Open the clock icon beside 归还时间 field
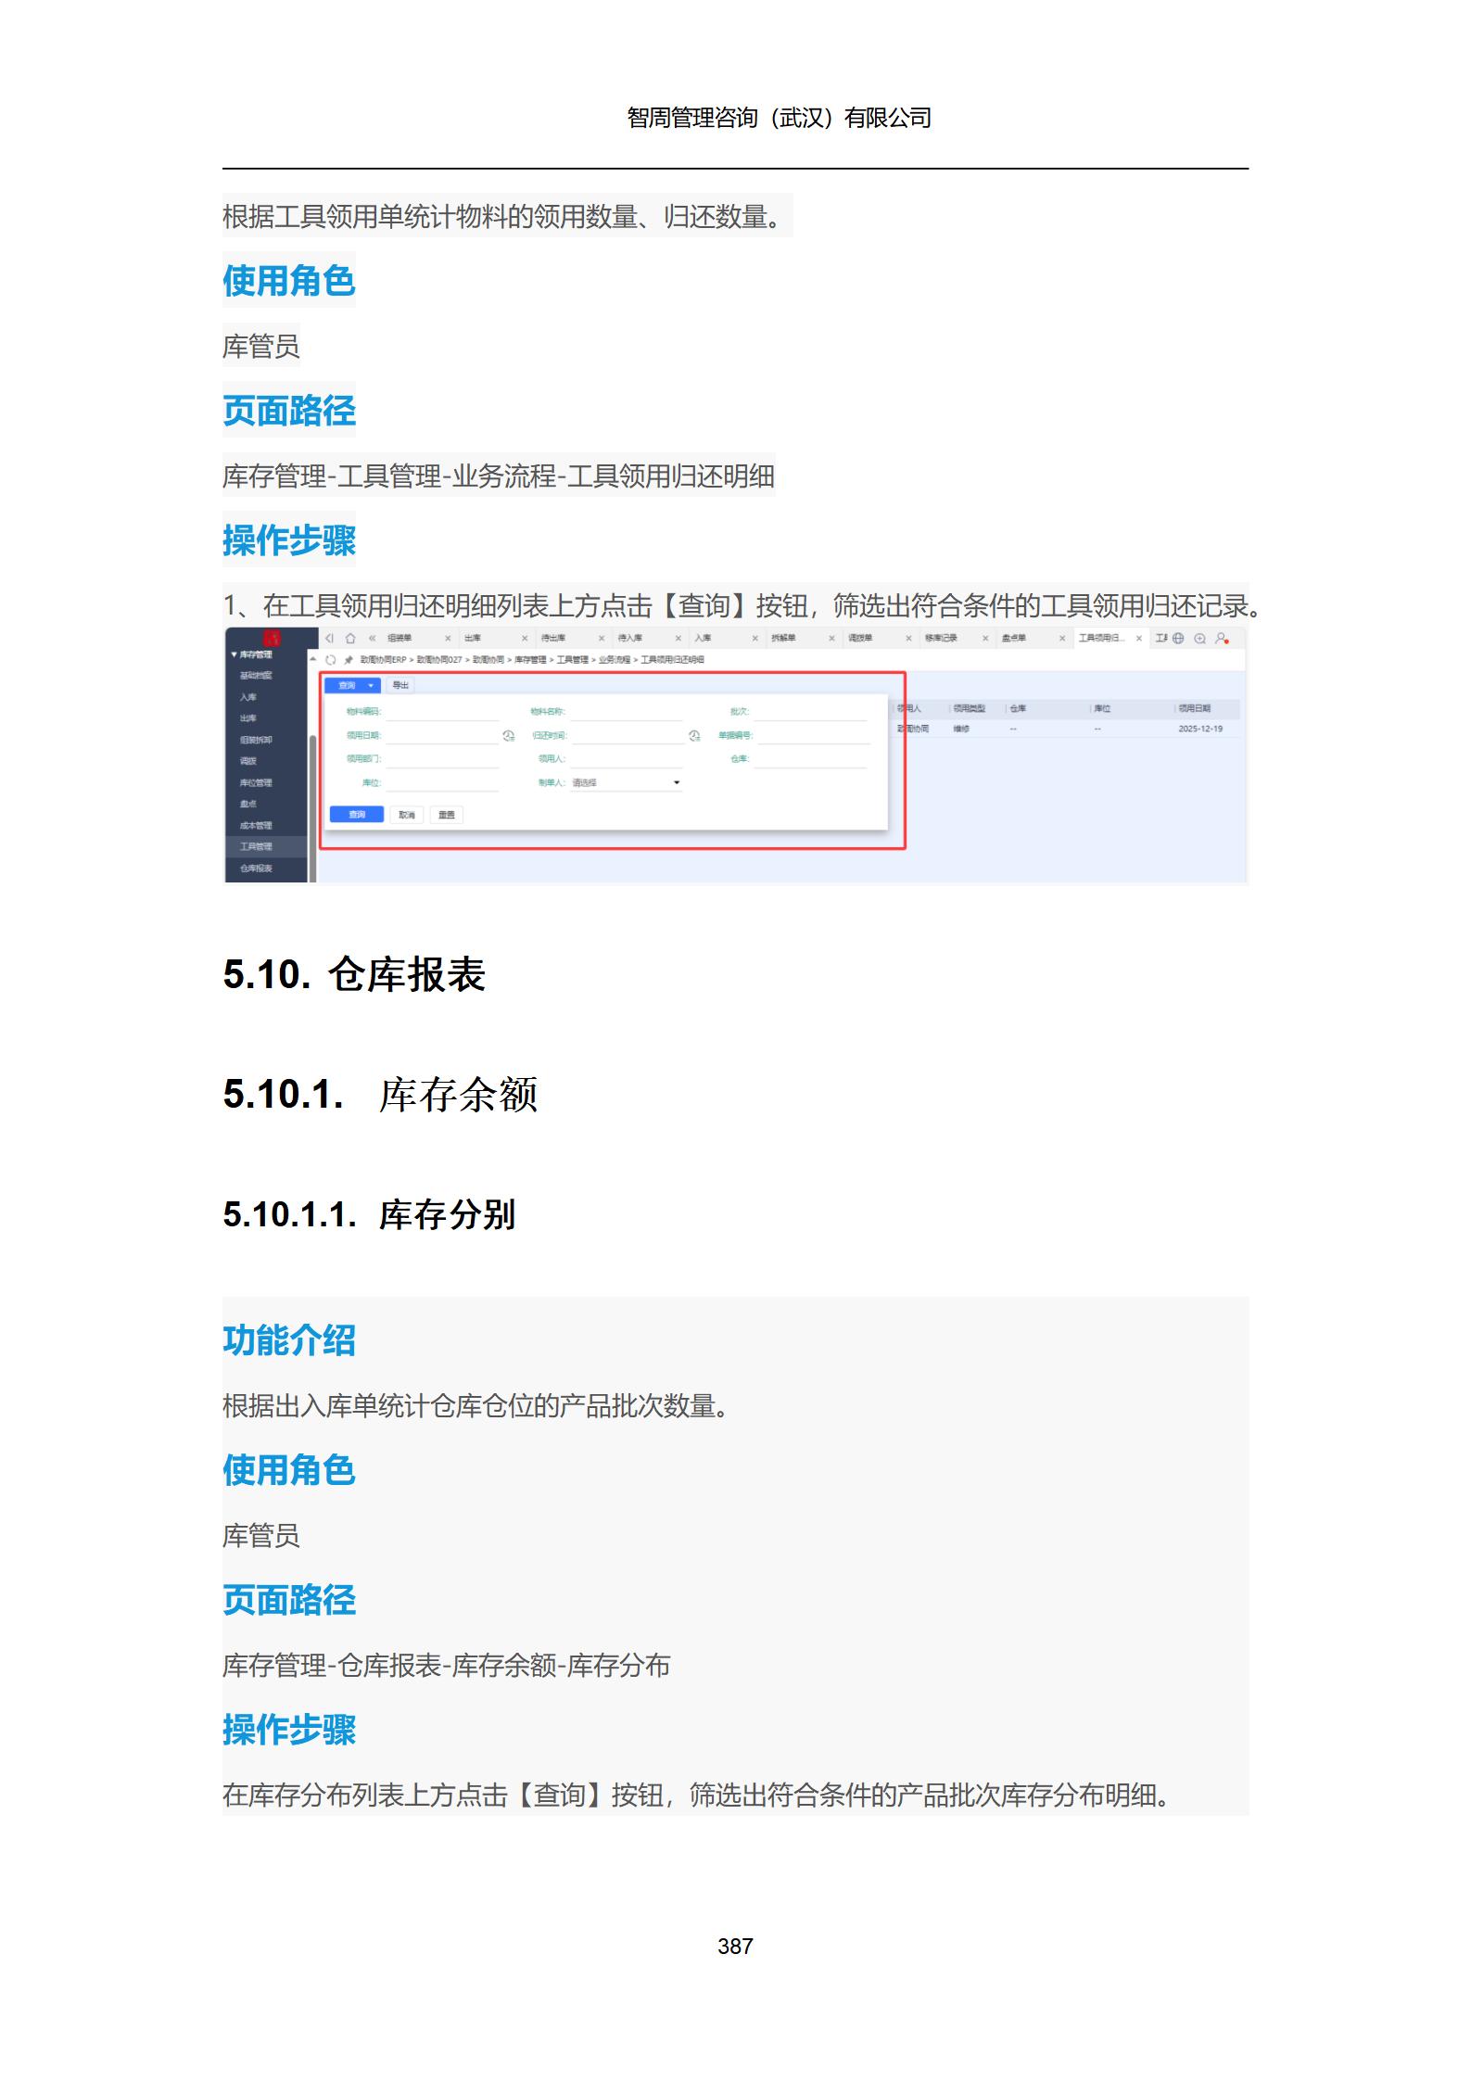Viewport: 1471px width, 2081px height. tap(694, 736)
